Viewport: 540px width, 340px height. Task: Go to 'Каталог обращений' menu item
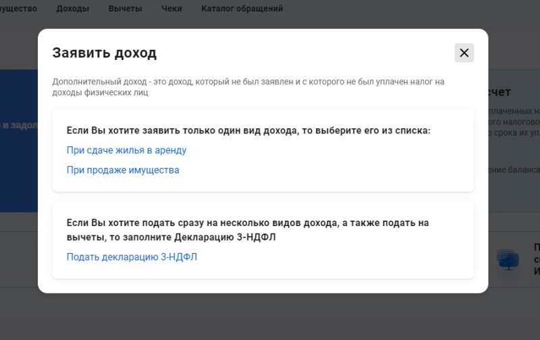242,9
